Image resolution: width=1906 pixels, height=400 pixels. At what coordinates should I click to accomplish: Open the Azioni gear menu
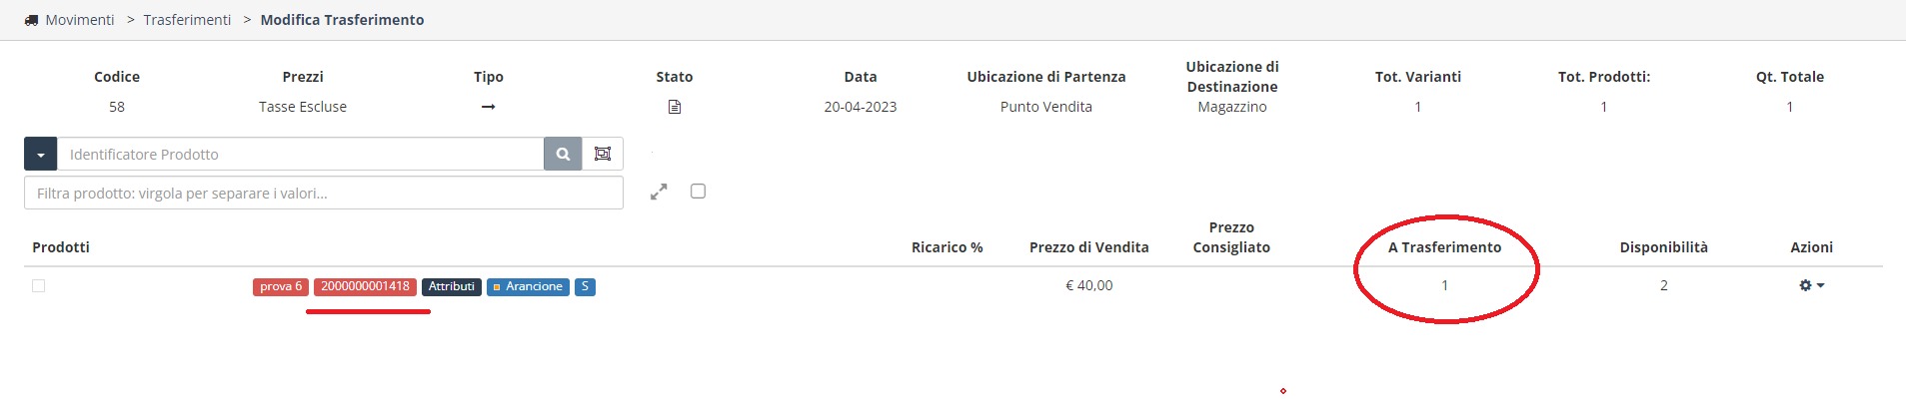(1811, 285)
